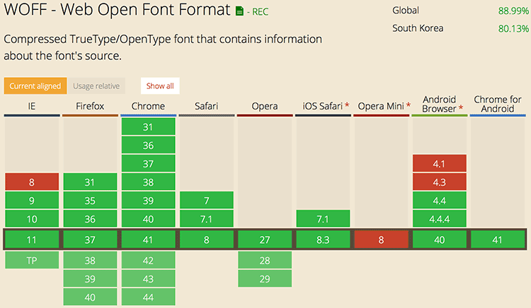Select the current Android Browser 40 cell
The height and width of the screenshot is (308, 531).
point(440,239)
